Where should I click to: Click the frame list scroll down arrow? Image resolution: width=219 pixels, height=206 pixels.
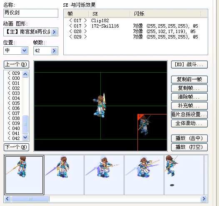[25, 137]
